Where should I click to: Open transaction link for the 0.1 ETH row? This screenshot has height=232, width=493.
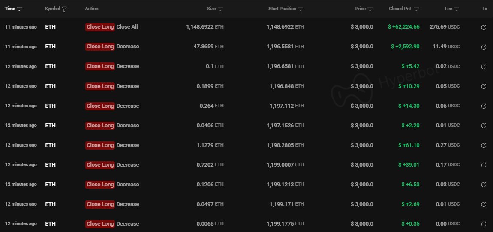tap(484, 67)
